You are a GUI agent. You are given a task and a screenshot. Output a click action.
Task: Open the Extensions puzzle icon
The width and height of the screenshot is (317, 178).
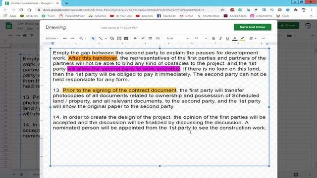coord(296,10)
